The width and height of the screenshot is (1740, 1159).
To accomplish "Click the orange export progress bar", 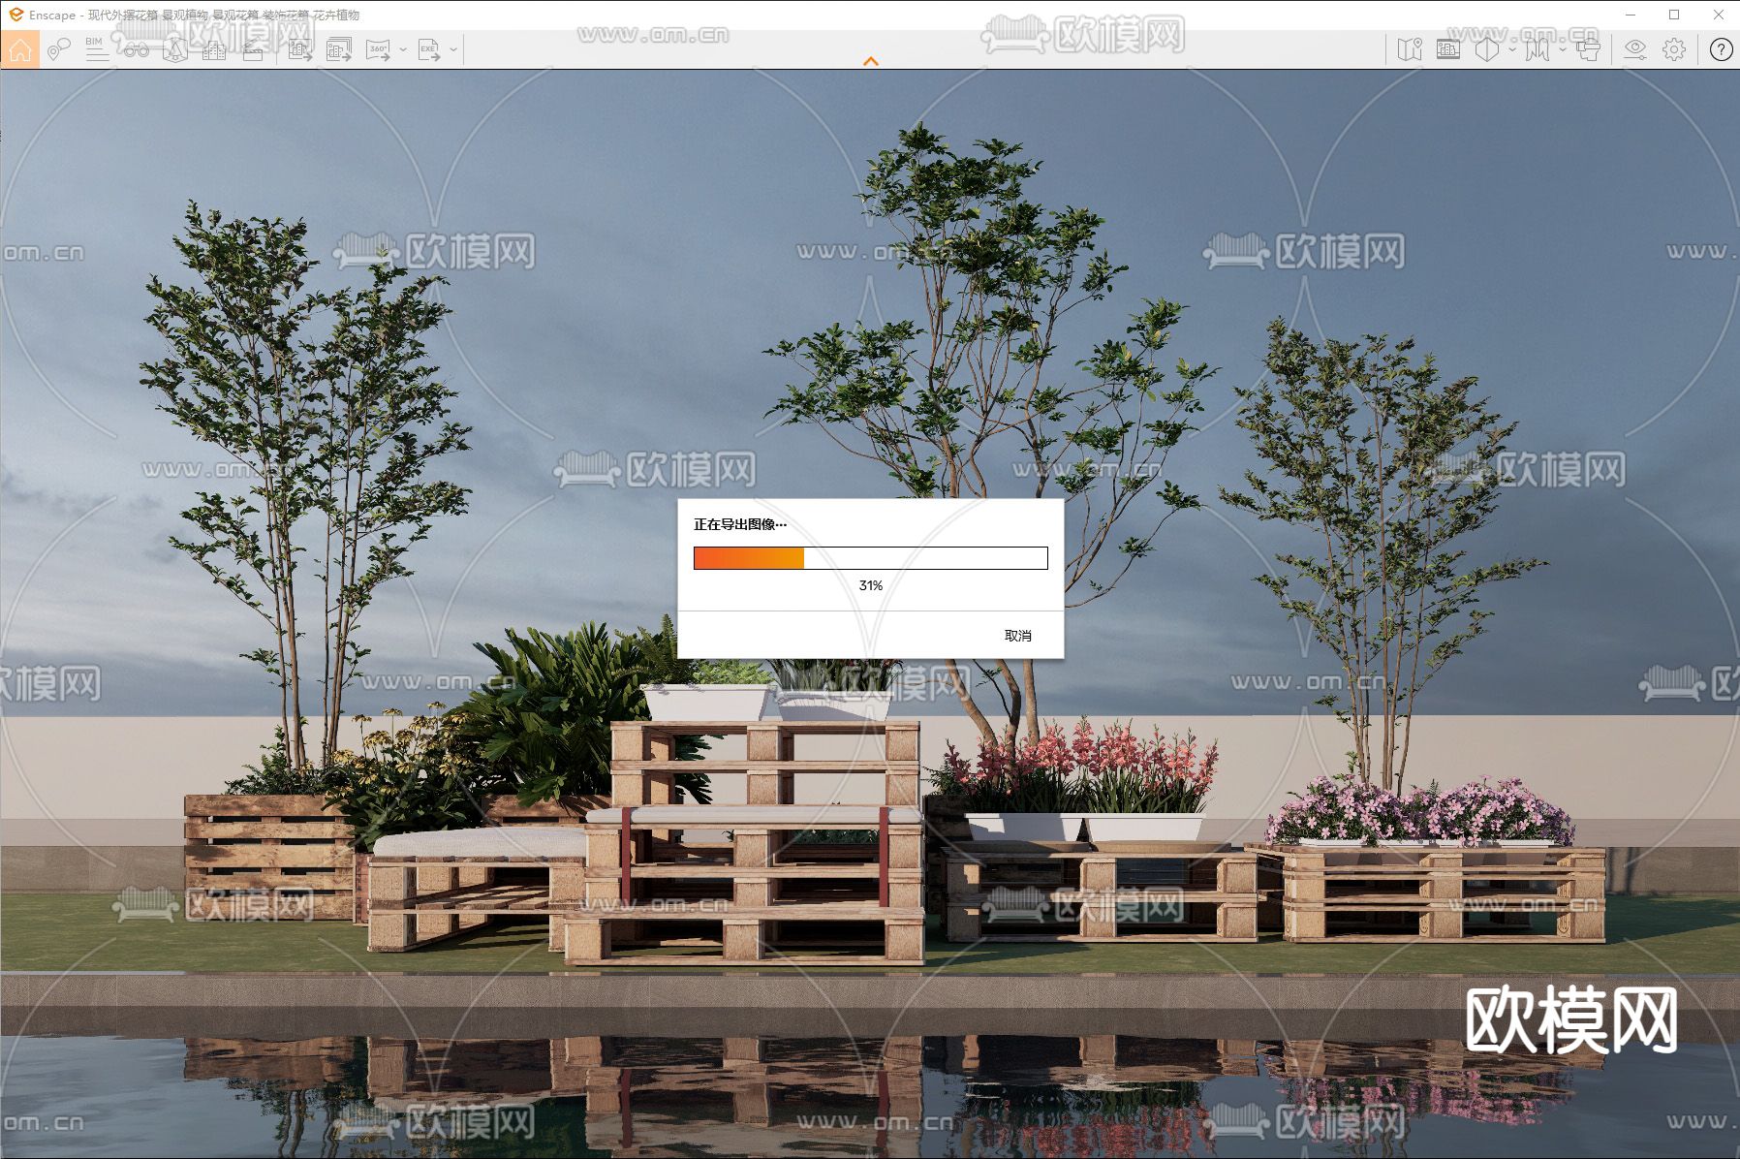I will coord(871,558).
